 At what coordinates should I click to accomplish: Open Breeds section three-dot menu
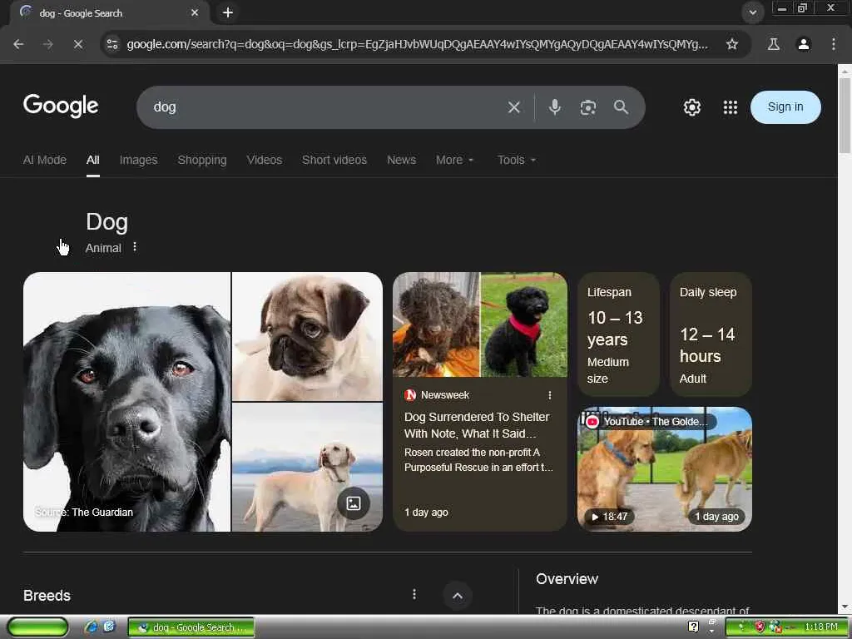(414, 594)
